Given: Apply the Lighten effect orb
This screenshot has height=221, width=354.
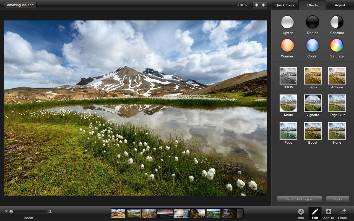Looking at the screenshot, I should (287, 22).
